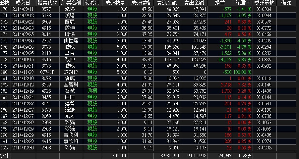Click order number X-0264
This screenshot has height=159, width=299.
tap(264, 47)
